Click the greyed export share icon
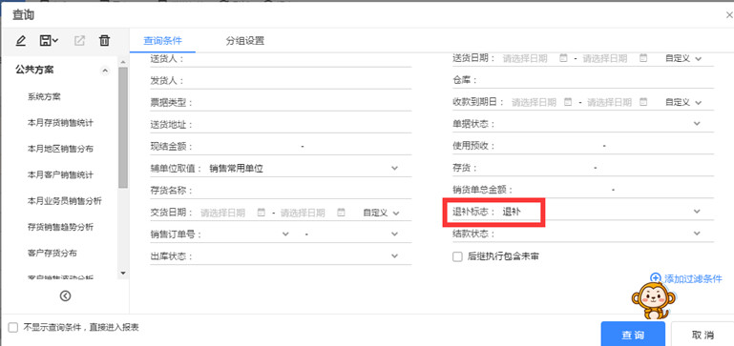 (79, 41)
